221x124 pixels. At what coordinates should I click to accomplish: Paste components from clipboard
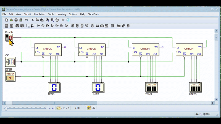click(x=42, y=20)
